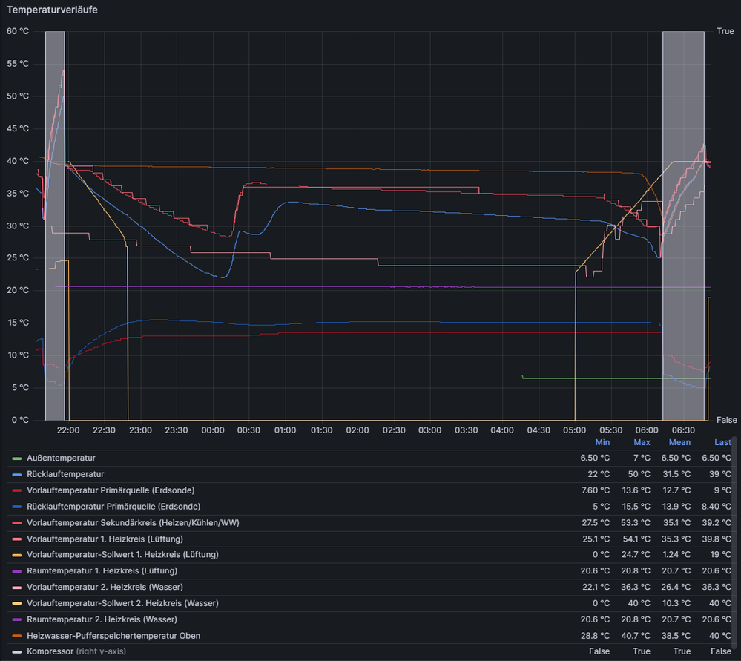Viewport: 741px width, 661px height.
Task: Click Raumtemperatur 2. Heizkreis (Wasser) color icon
Action: (17, 619)
